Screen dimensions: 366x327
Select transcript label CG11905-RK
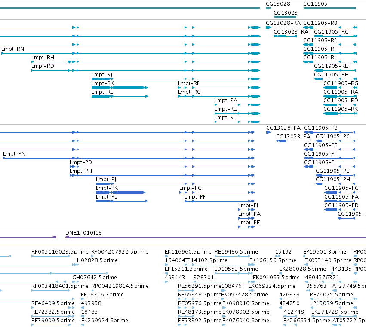pyautogui.click(x=341, y=109)
